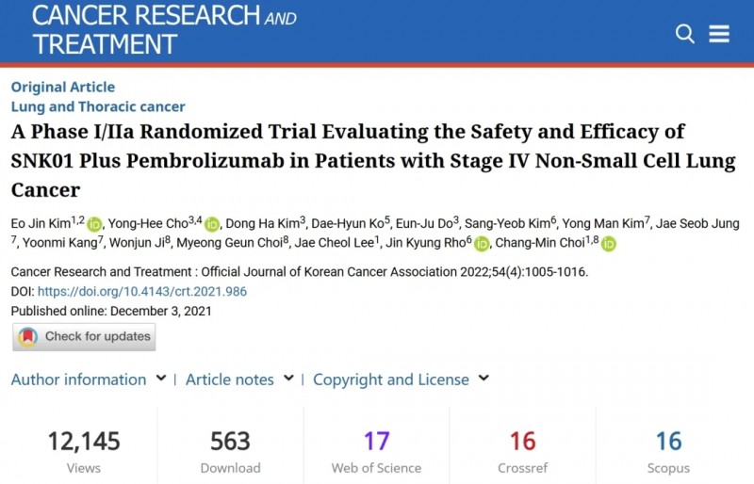This screenshot has height=484, width=754.
Task: Expand the Article notes chevron
Action: click(288, 379)
